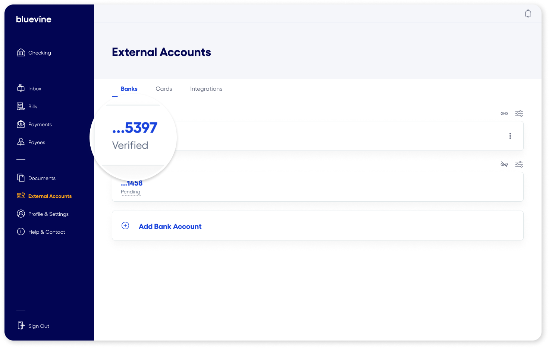549x348 pixels.
Task: Open the Checking section in the sidebar
Action: coord(21,52)
